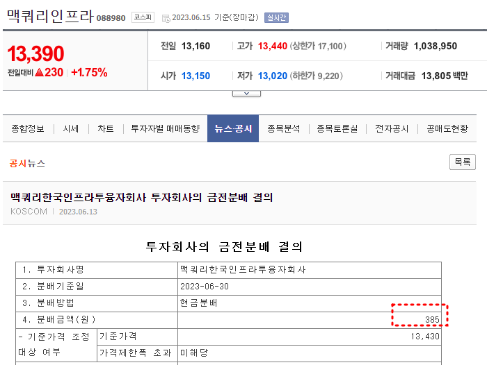Open the 차트 tab
Image resolution: width=487 pixels, height=365 pixels.
pyautogui.click(x=106, y=128)
